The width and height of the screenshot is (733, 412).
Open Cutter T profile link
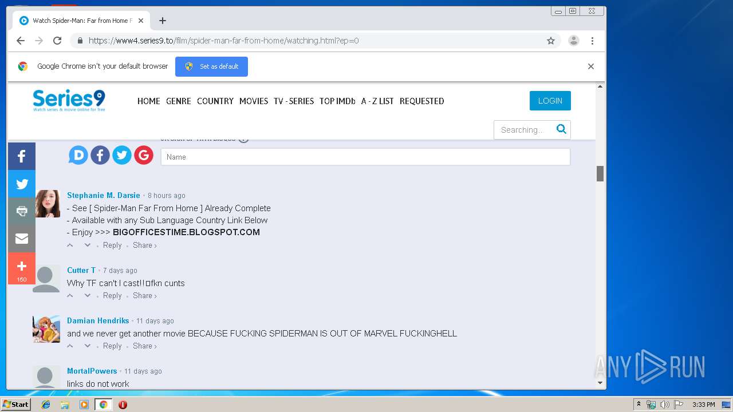click(81, 270)
